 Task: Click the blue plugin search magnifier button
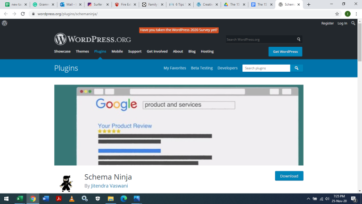(296, 68)
